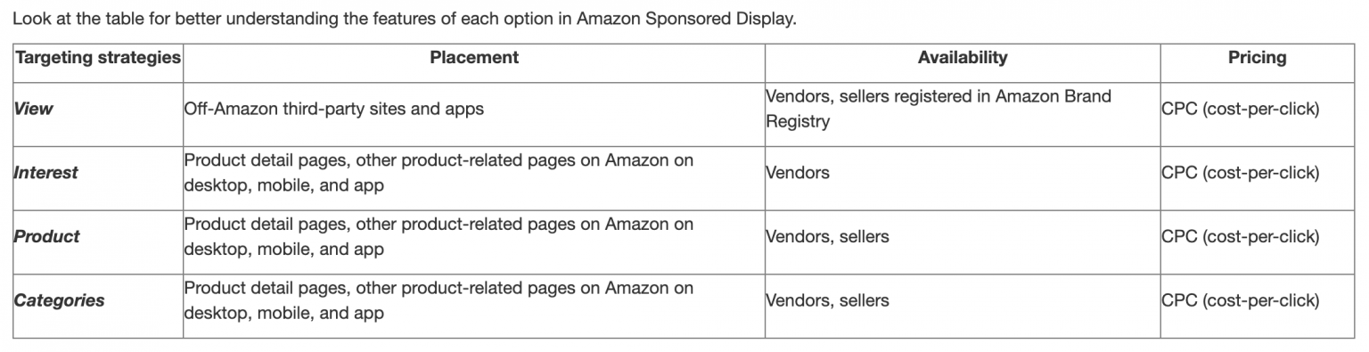The width and height of the screenshot is (1369, 352).
Task: Select the Placement column header
Action: click(x=474, y=58)
